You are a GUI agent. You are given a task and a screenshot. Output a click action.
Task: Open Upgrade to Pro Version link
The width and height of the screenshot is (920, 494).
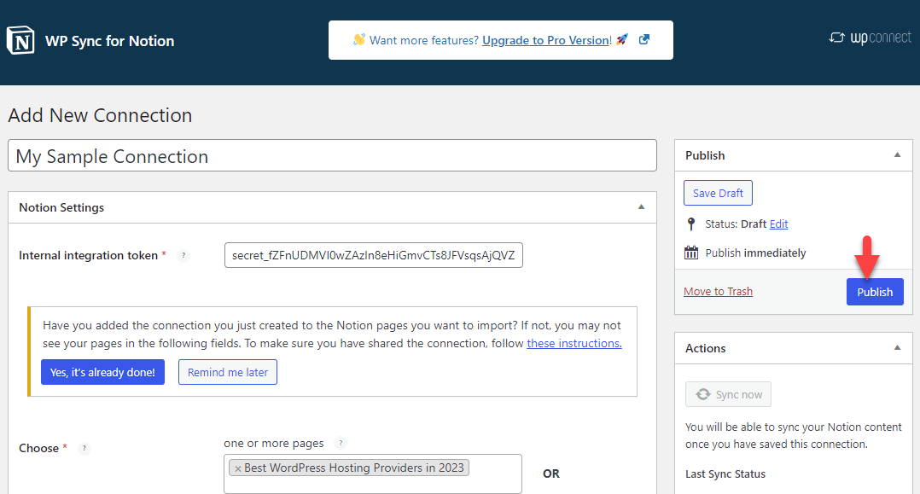(545, 40)
